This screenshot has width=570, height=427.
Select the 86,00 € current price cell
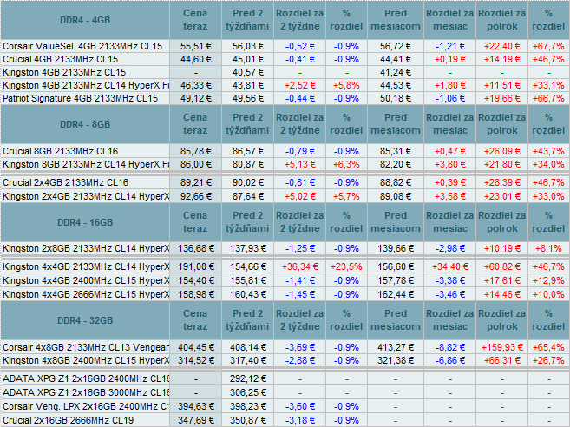(x=195, y=164)
